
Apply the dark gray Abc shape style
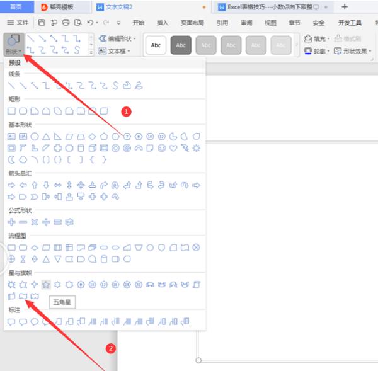tap(181, 45)
